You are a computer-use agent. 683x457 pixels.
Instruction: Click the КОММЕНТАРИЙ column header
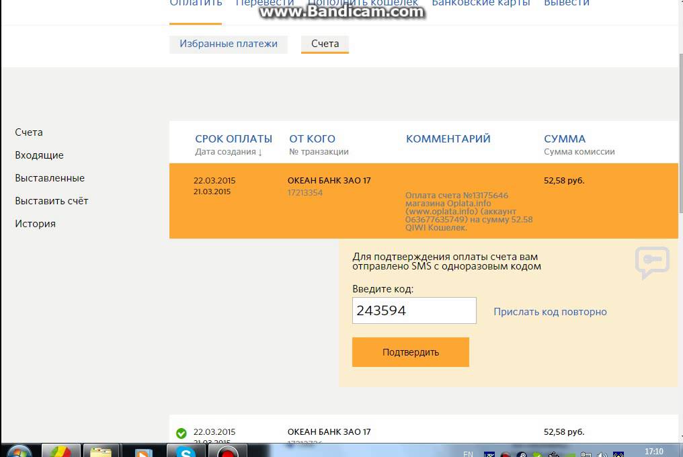(448, 139)
